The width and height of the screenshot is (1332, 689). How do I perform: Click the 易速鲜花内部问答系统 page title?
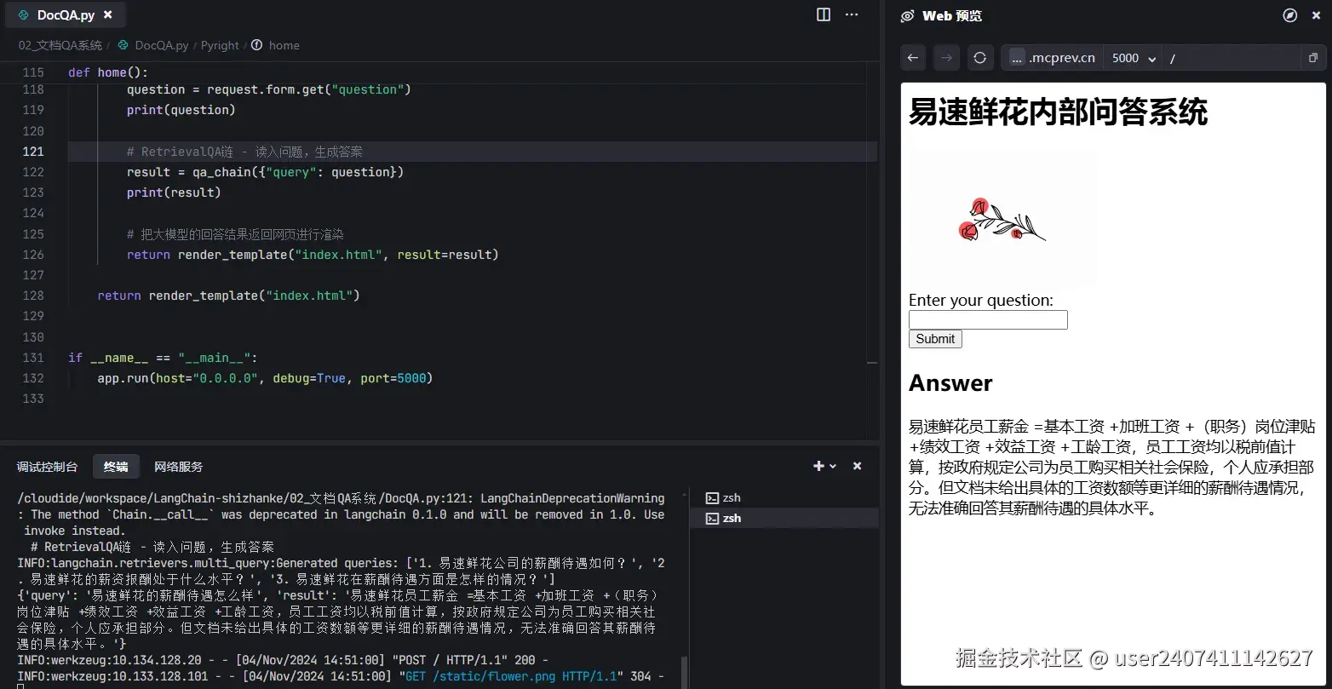1058,112
